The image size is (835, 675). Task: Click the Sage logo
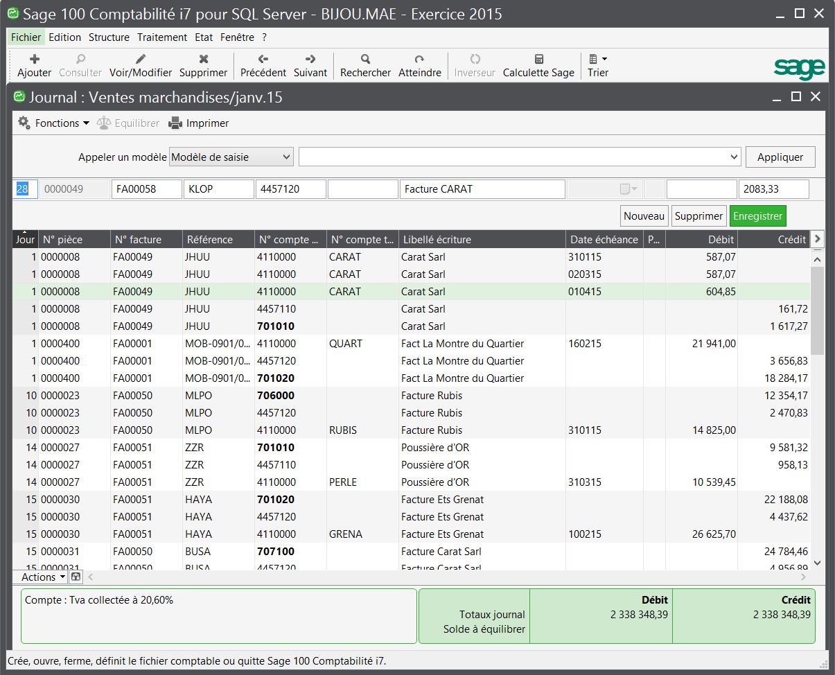click(800, 68)
